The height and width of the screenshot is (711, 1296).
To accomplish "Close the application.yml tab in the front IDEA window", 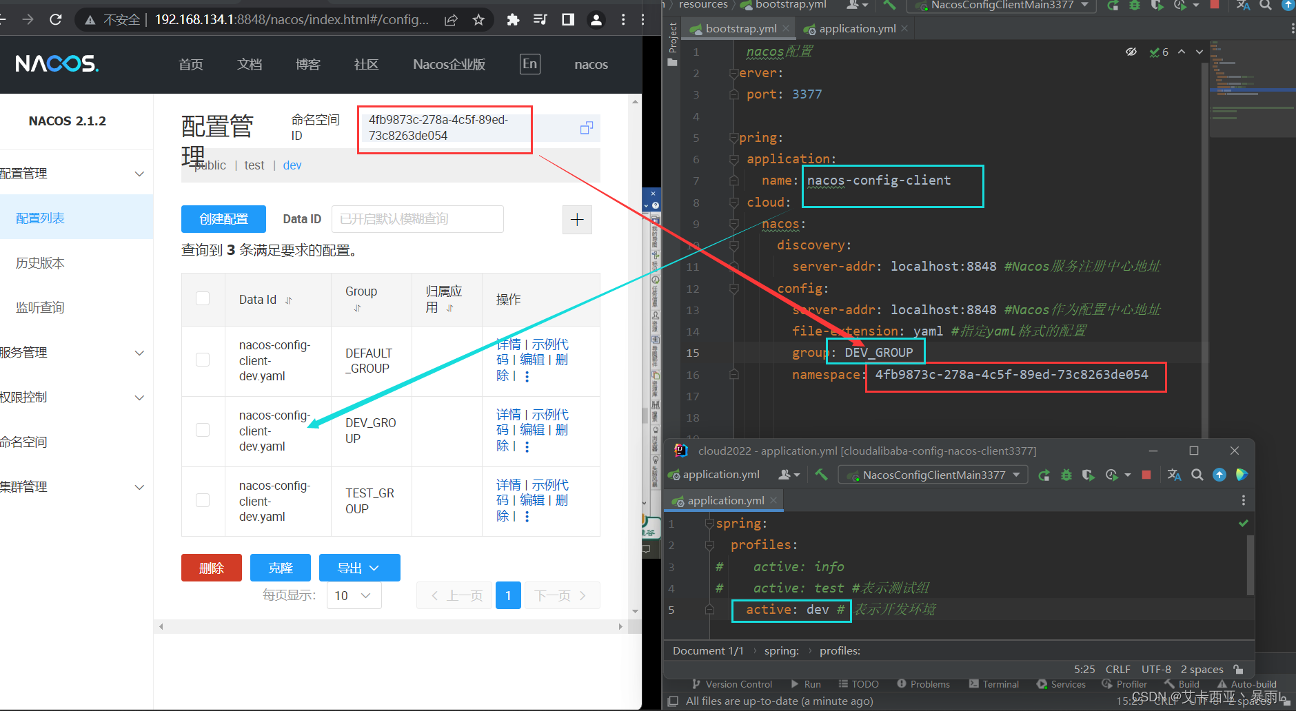I will click(x=773, y=500).
